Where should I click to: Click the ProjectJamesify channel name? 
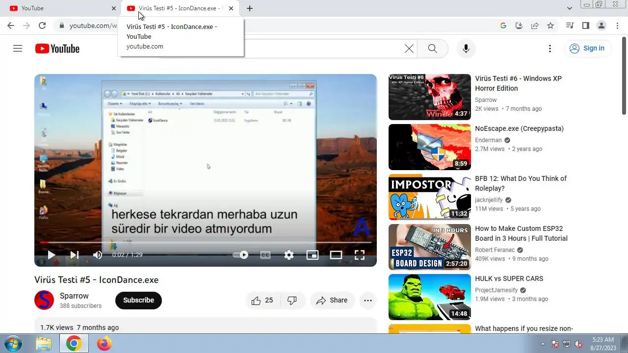pyautogui.click(x=497, y=290)
